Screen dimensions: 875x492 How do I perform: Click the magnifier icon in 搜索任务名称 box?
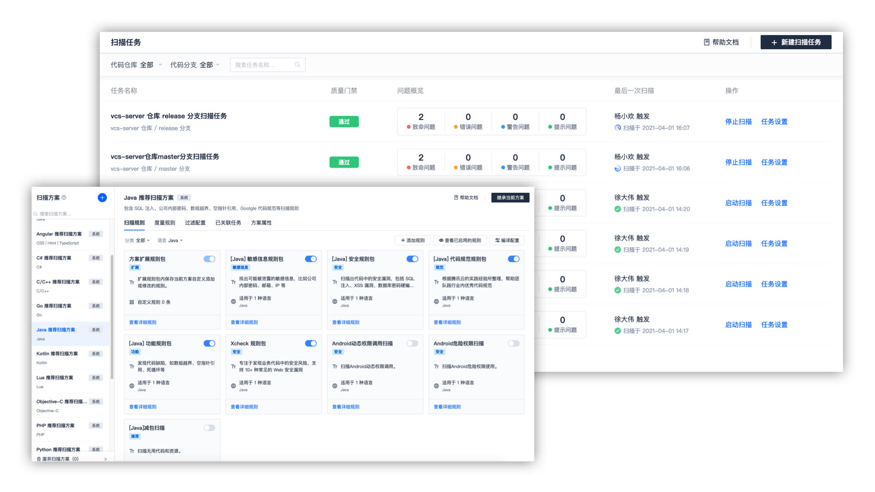pos(297,65)
